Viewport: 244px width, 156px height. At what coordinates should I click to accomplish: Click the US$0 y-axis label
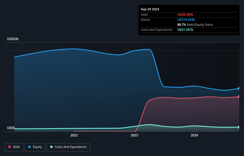tap(11, 128)
